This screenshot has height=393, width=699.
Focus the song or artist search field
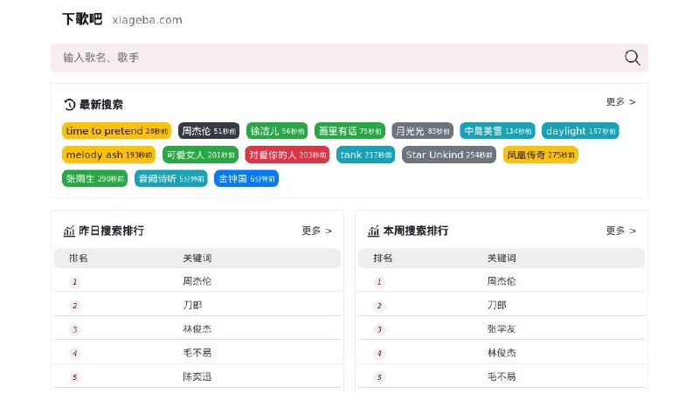[332, 58]
